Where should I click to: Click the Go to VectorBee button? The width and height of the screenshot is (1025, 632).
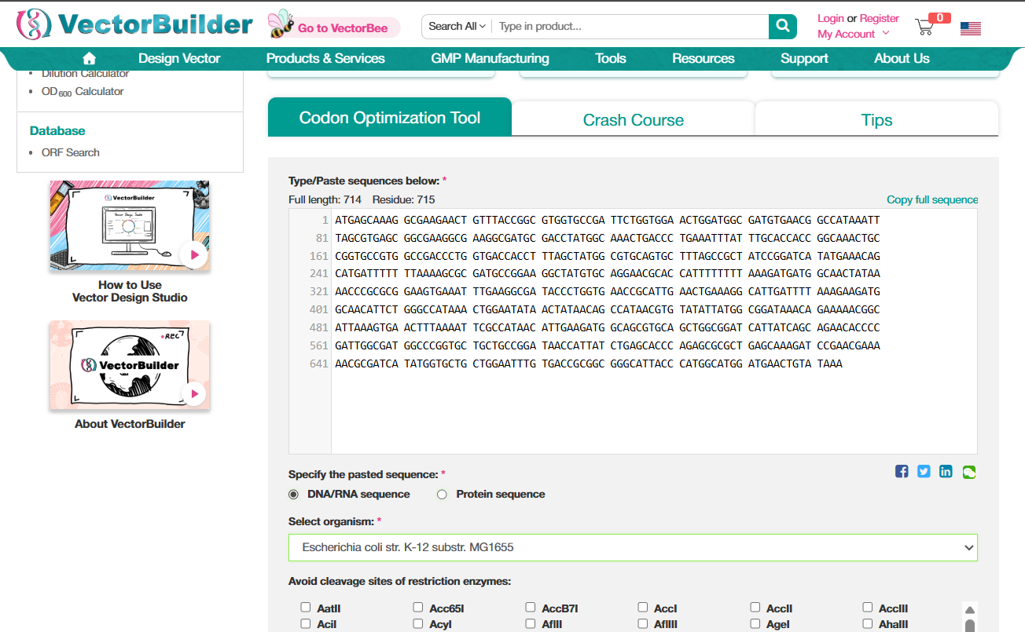pyautogui.click(x=334, y=28)
